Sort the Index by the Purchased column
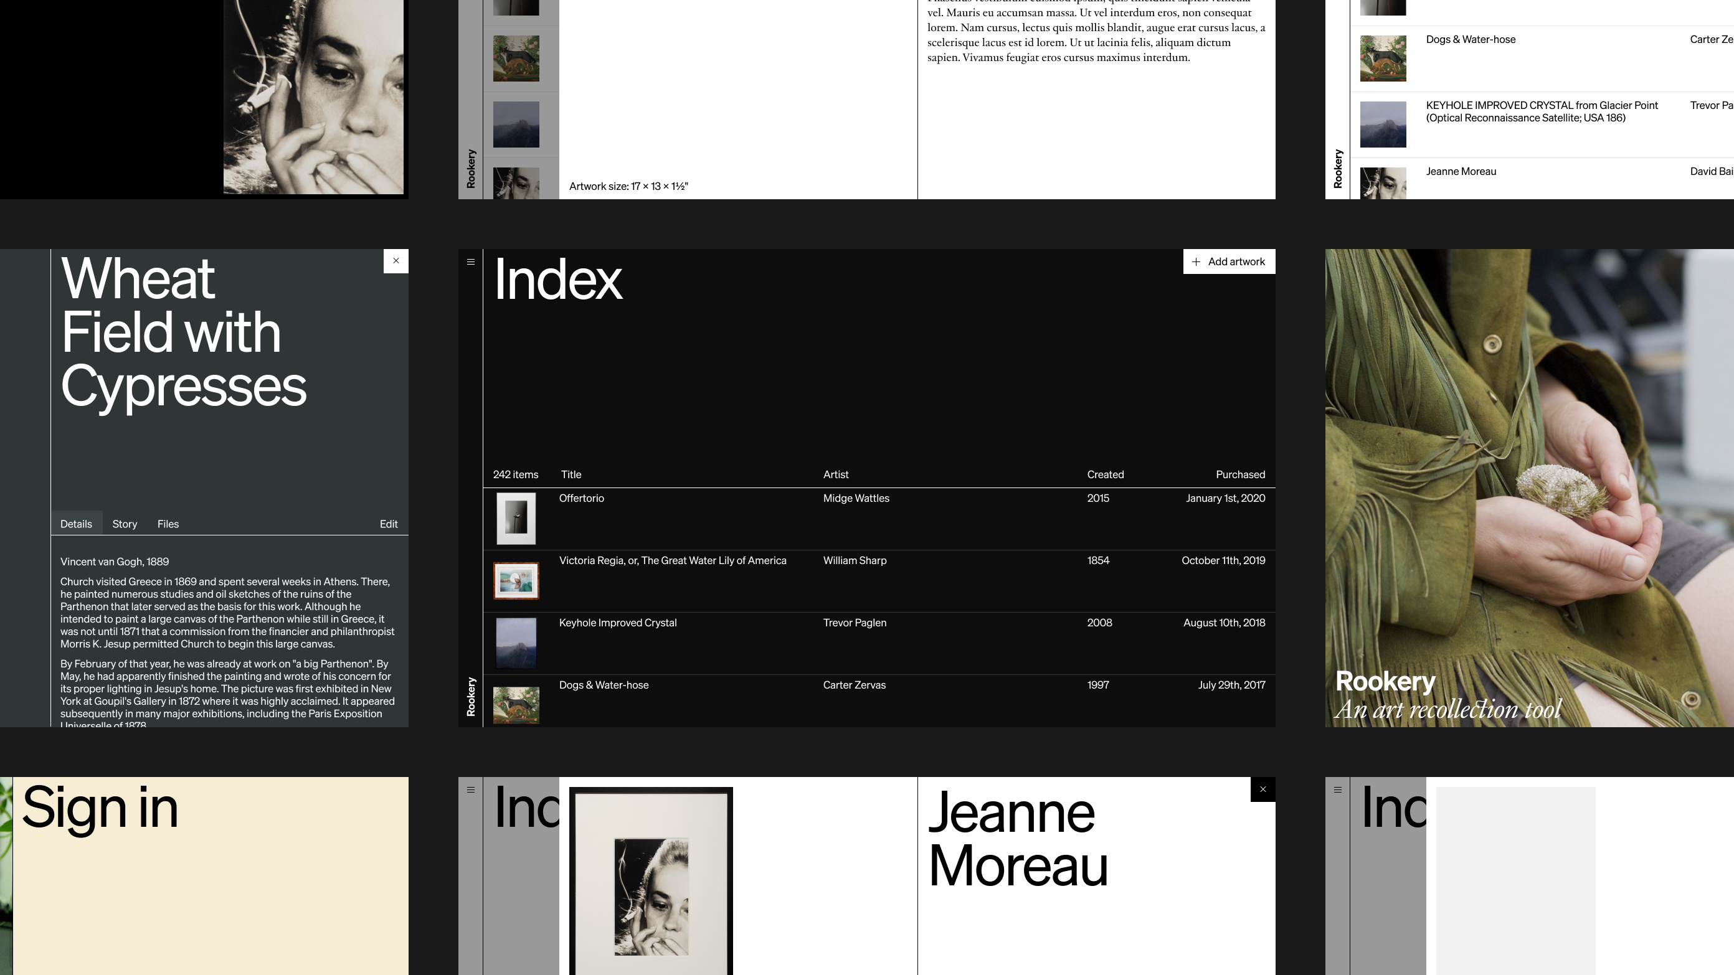This screenshot has width=1734, height=975. coord(1240,474)
